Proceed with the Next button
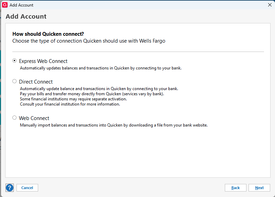 click(x=259, y=188)
